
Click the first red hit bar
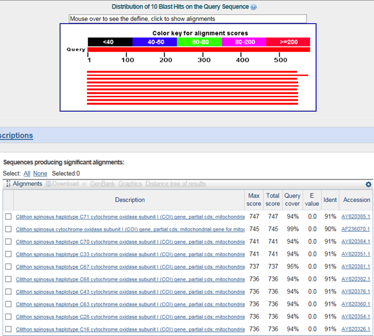click(x=192, y=71)
